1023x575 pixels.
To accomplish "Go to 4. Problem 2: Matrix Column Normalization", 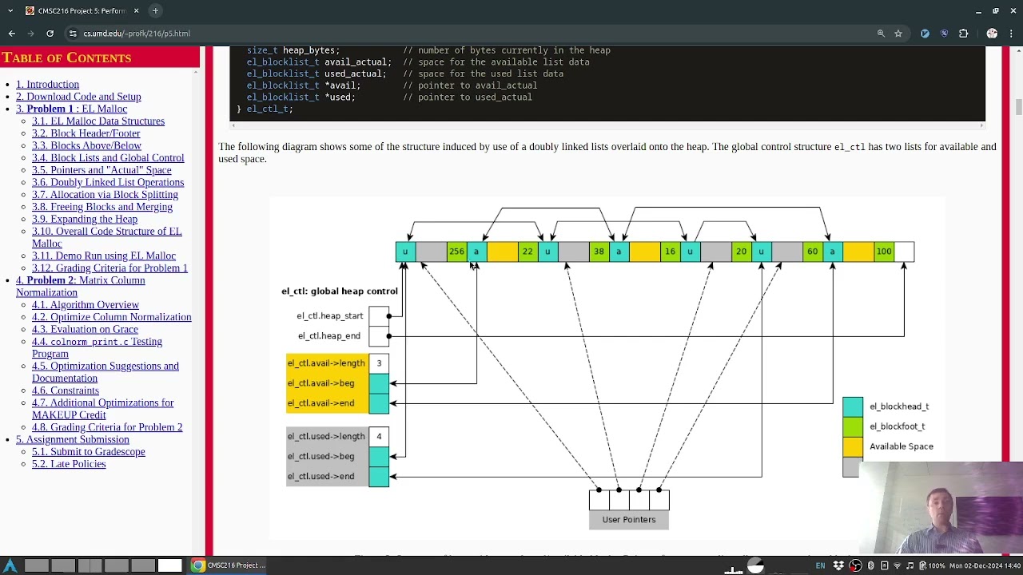I will [x=80, y=286].
